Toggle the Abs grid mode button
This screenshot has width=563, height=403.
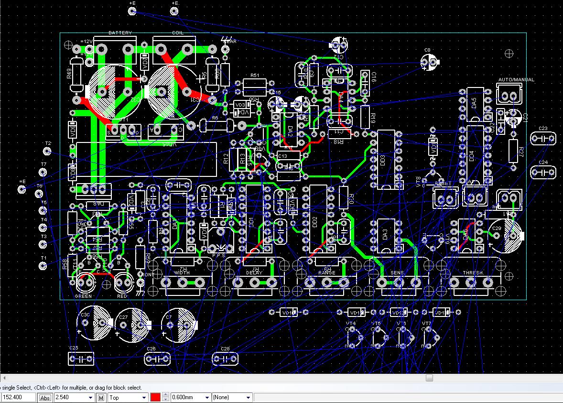45,398
